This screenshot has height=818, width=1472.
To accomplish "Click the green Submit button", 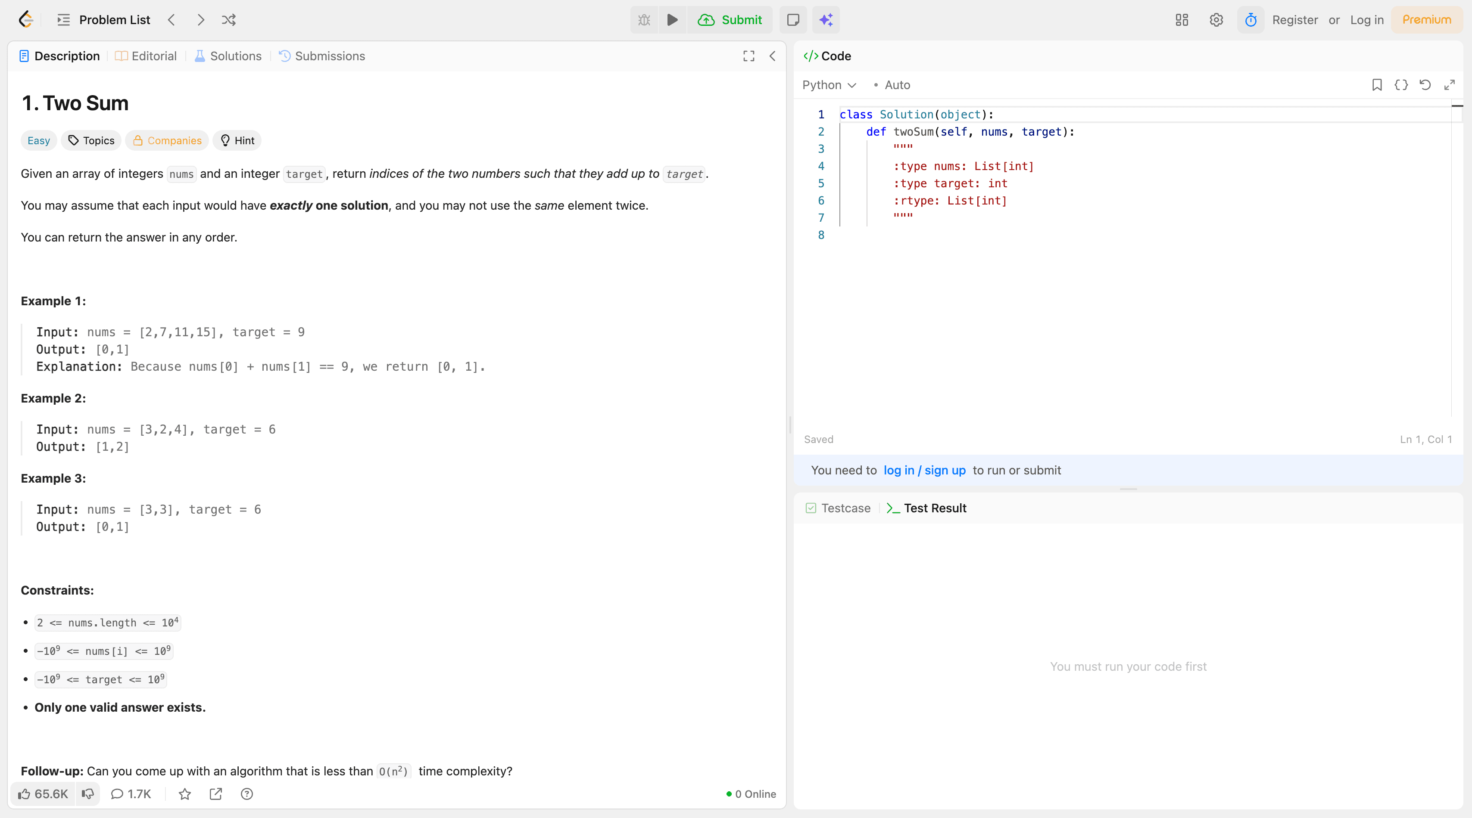I will point(730,20).
